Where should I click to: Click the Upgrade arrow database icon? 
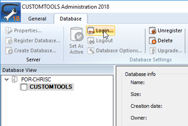153,51
